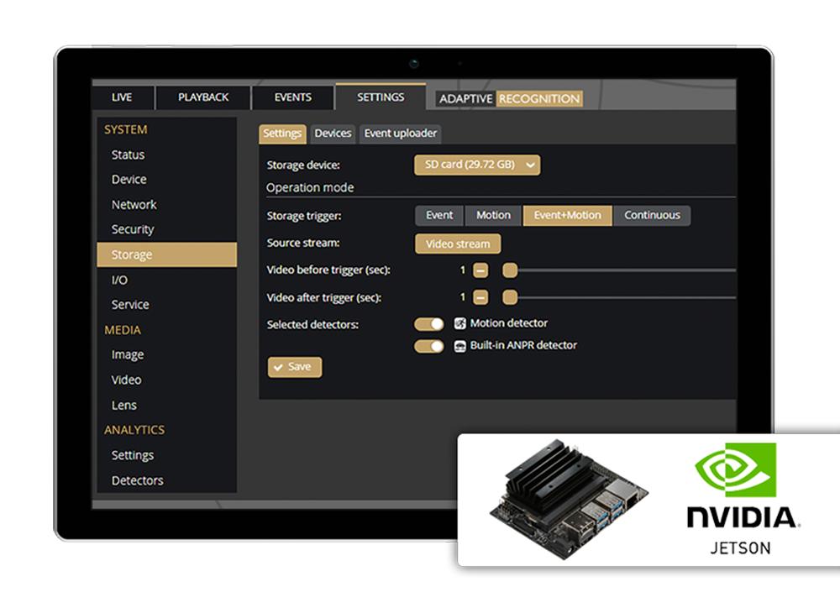Click the Video before trigger slider handle
The image size is (840, 608).
tap(509, 270)
